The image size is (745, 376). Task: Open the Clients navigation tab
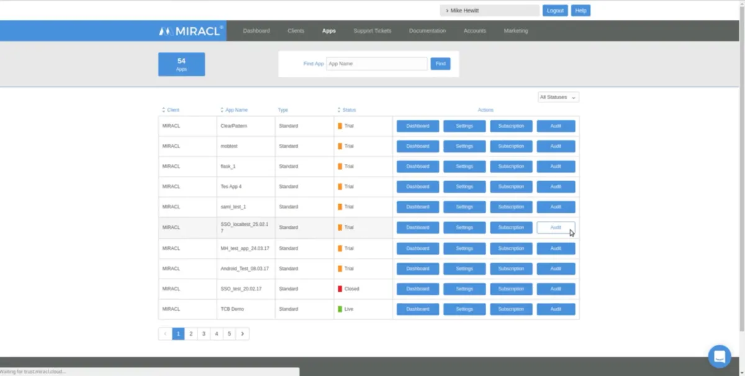(x=296, y=30)
